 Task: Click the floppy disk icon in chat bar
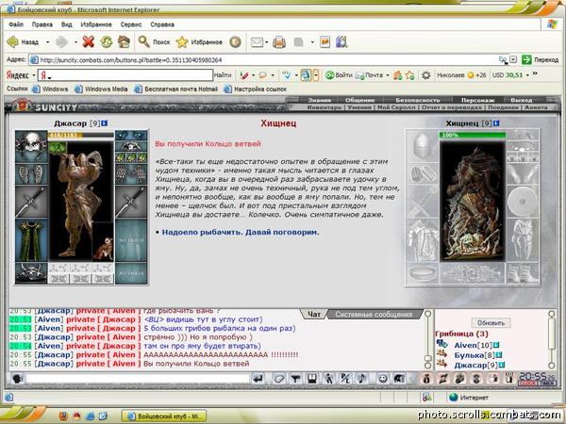312,379
